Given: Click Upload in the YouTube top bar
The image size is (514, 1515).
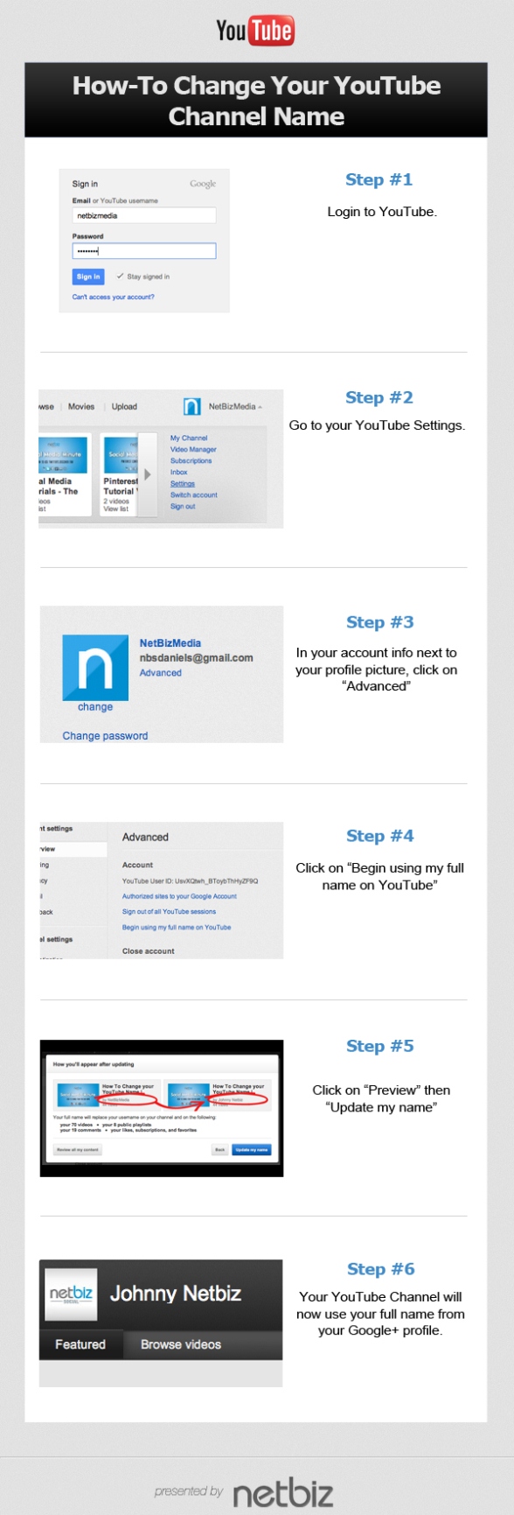Looking at the screenshot, I should coord(124,407).
